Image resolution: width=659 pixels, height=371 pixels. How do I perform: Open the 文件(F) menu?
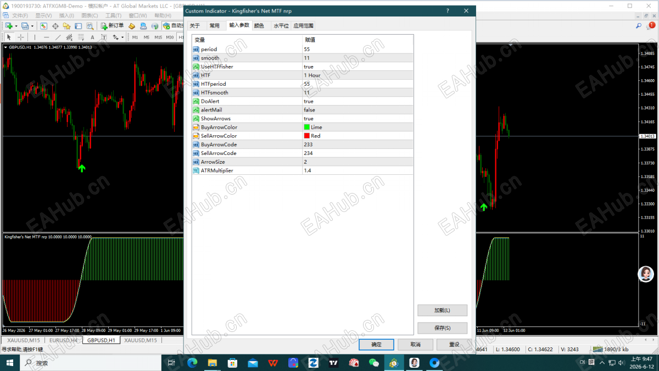20,15
